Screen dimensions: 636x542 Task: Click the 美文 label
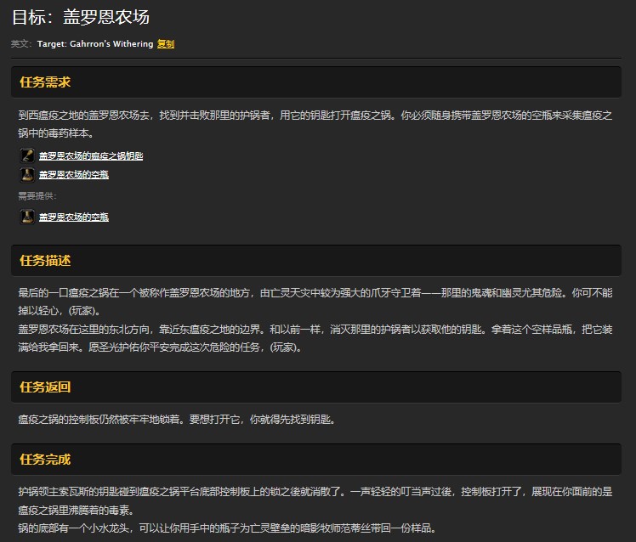click(21, 43)
